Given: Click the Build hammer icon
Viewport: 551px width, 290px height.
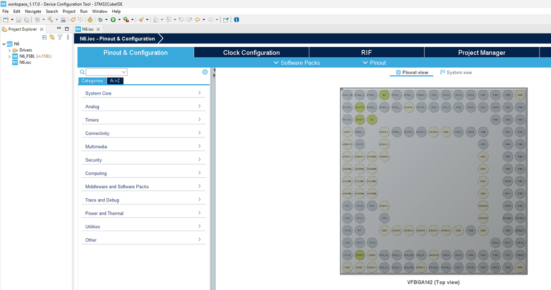Looking at the screenshot, I should point(50,20).
